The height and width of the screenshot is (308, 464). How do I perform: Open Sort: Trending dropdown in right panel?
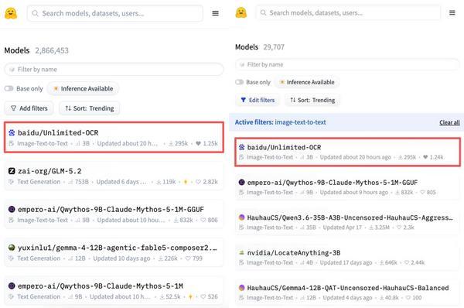click(x=312, y=100)
